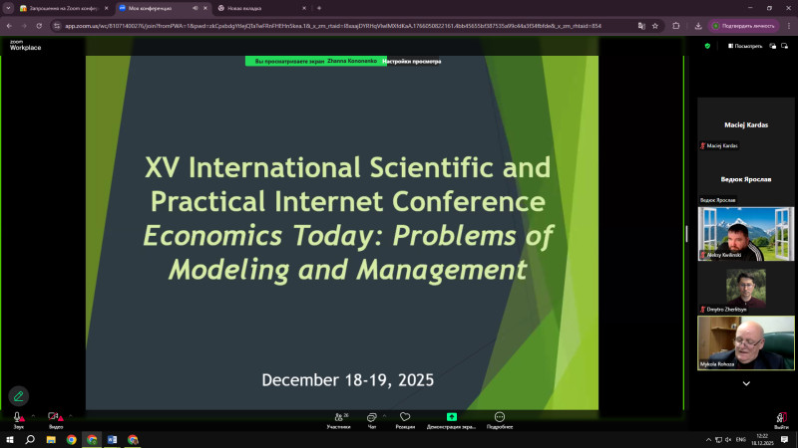Click the Выйти leave meeting button
Viewport: 798px width, 448px height.
click(780, 418)
